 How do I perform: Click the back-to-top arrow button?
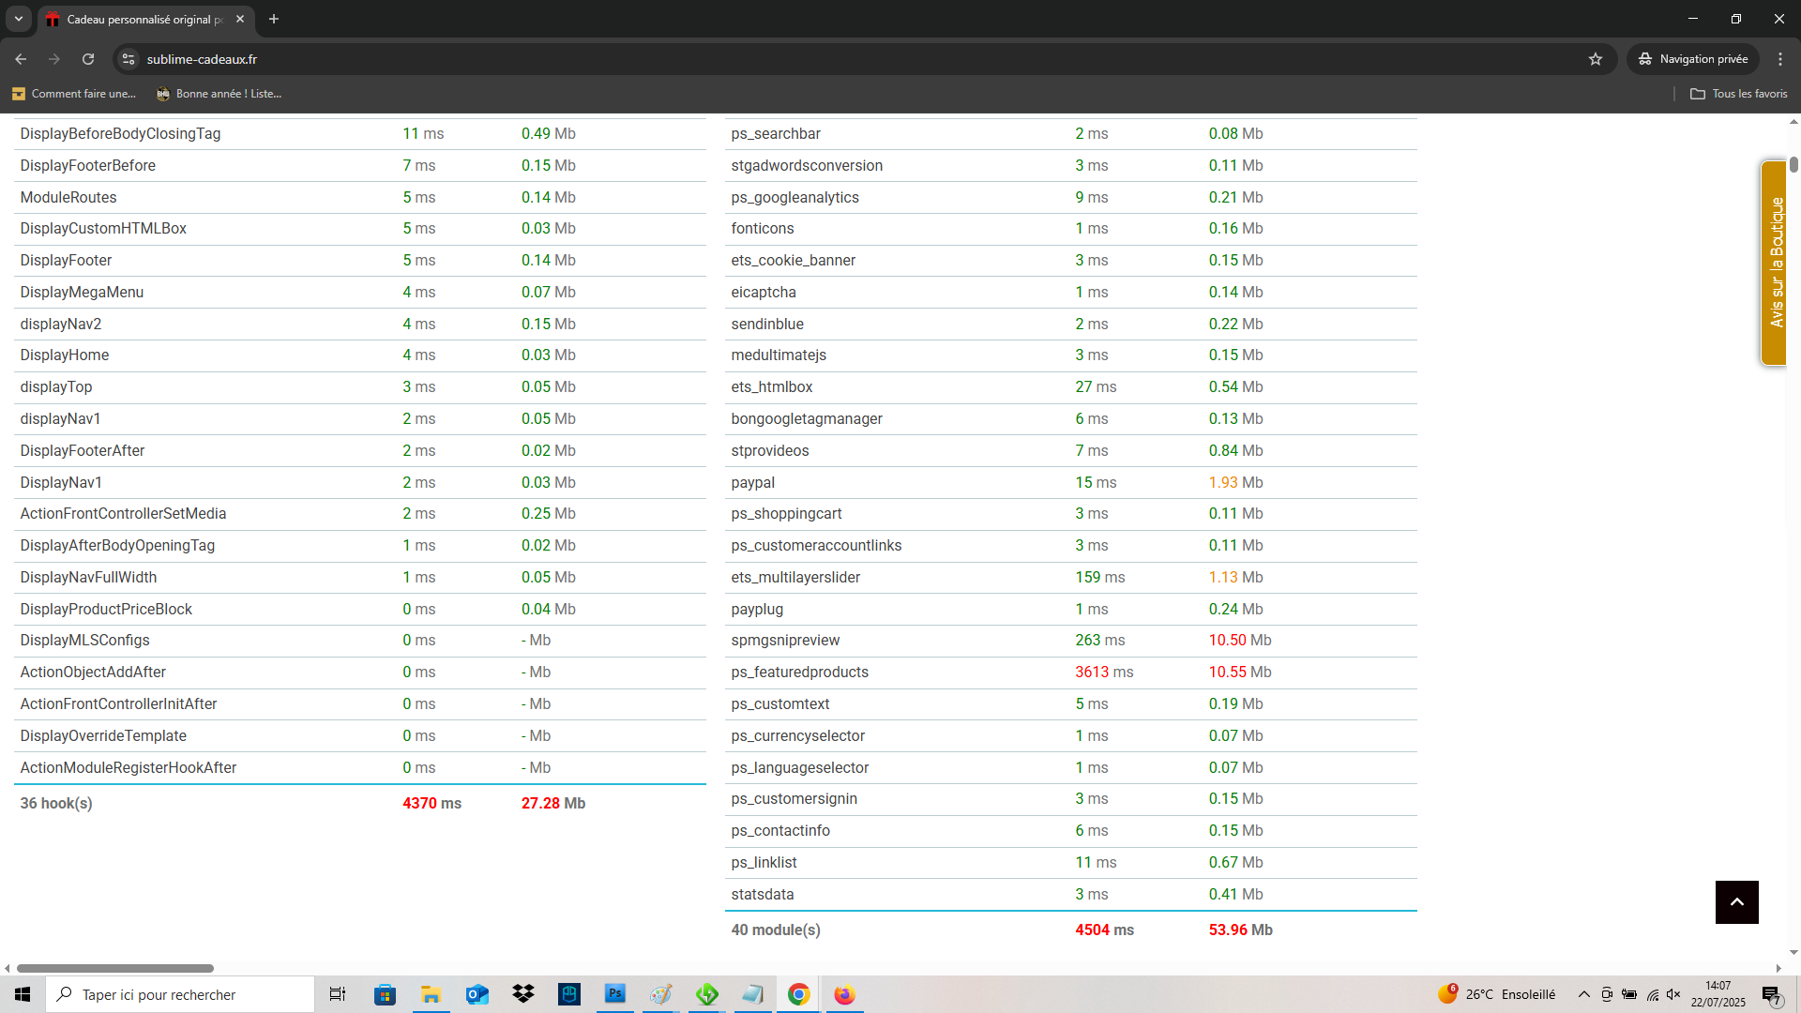[1737, 902]
